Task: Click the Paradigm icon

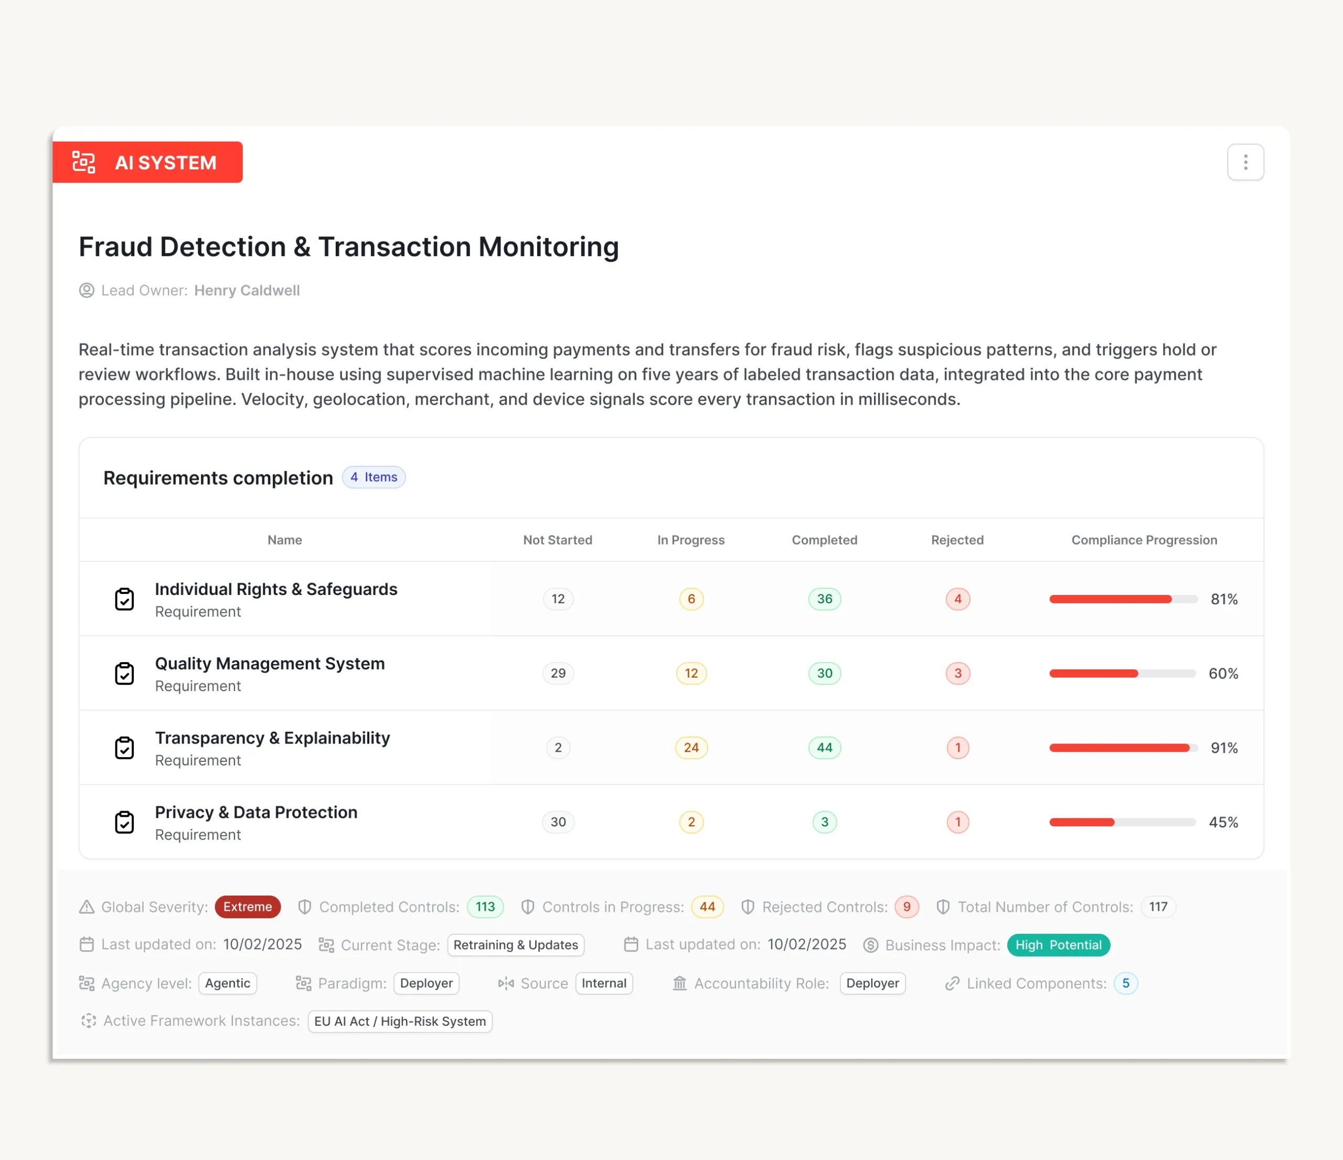Action: click(x=303, y=983)
